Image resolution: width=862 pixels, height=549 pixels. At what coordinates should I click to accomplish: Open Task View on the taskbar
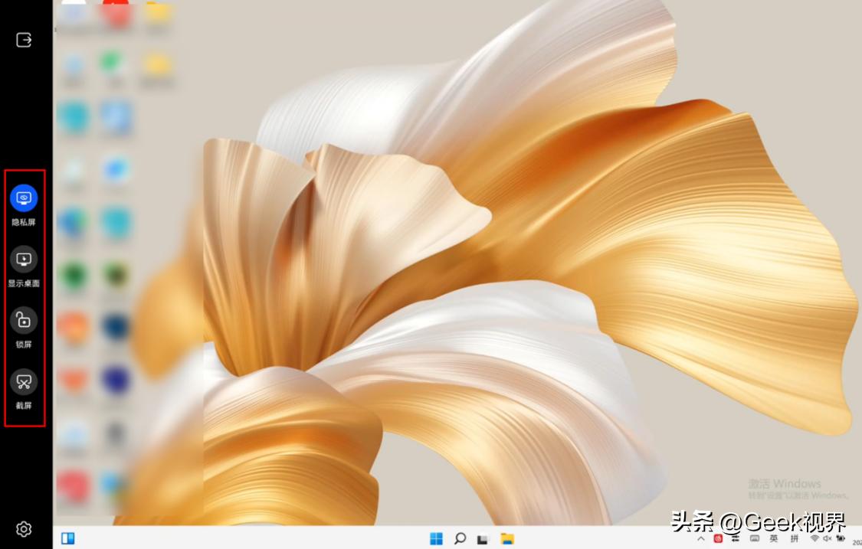(x=483, y=538)
